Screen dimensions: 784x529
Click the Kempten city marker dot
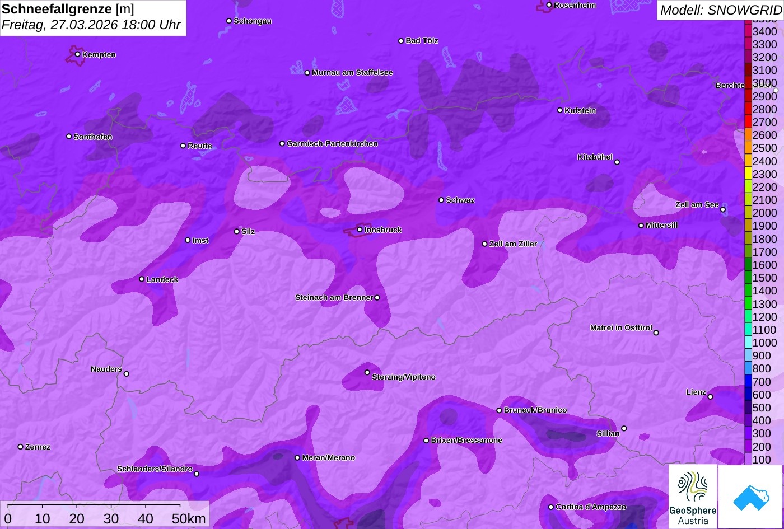point(77,54)
